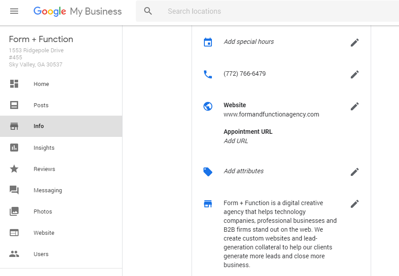The width and height of the screenshot is (399, 276).
Task: Edit special hours with pencil icon
Action: (x=355, y=43)
